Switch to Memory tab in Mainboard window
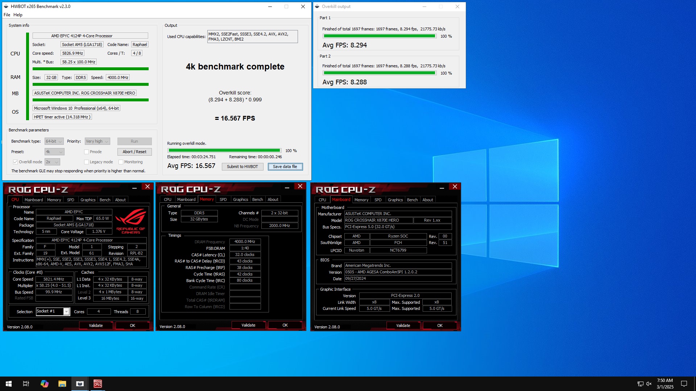The width and height of the screenshot is (696, 391). click(x=361, y=200)
